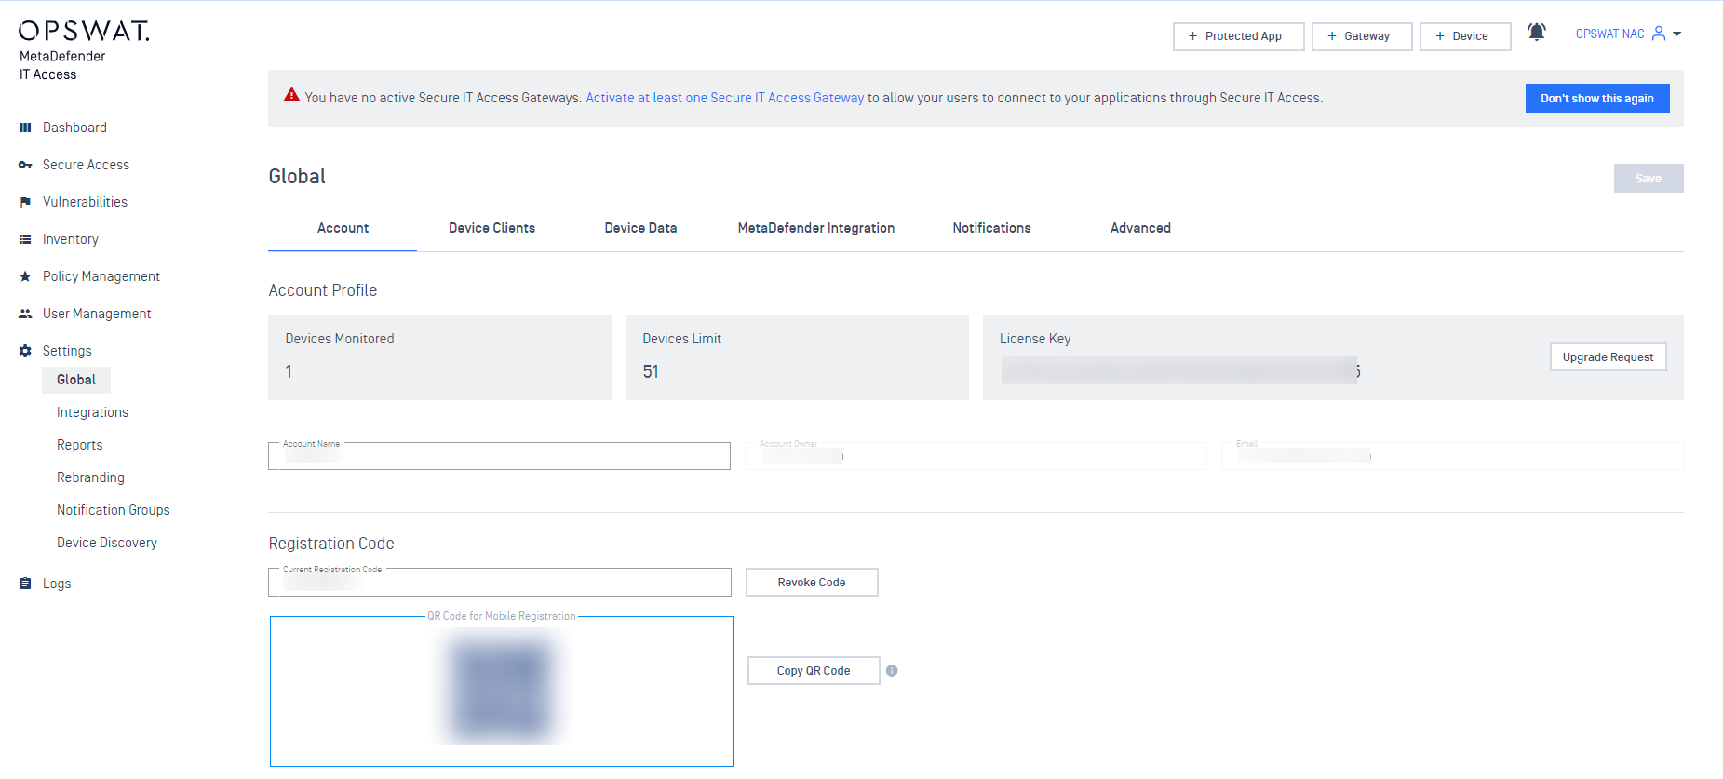Image resolution: width=1723 pixels, height=779 pixels.
Task: Follow the Activate Secure IT Access Gateway link
Action: tap(725, 98)
